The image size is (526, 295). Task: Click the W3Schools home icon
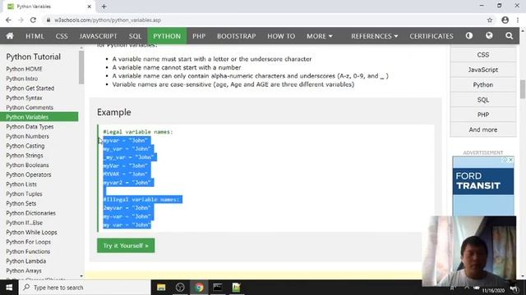10,36
